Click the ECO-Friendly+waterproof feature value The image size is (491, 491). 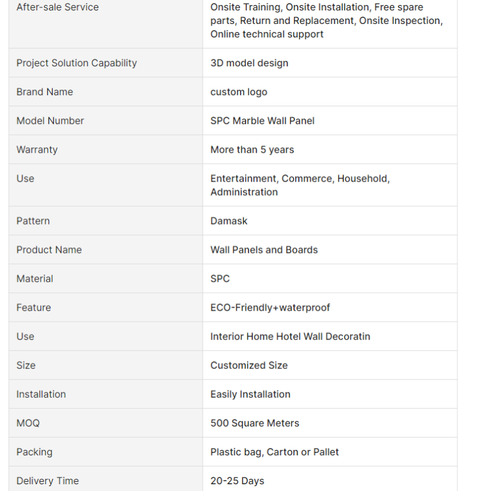(x=270, y=307)
